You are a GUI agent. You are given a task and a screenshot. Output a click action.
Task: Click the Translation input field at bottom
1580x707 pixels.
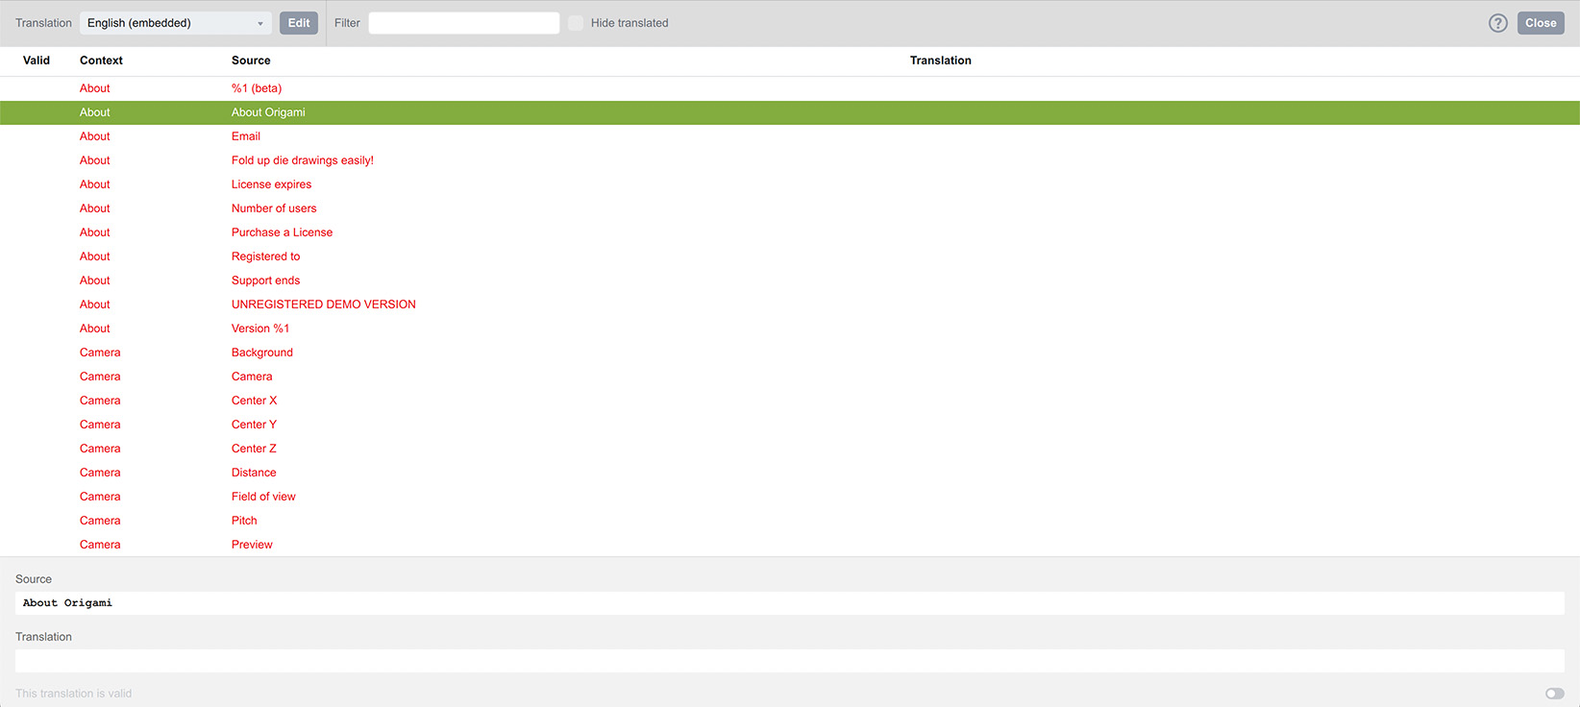coord(789,661)
